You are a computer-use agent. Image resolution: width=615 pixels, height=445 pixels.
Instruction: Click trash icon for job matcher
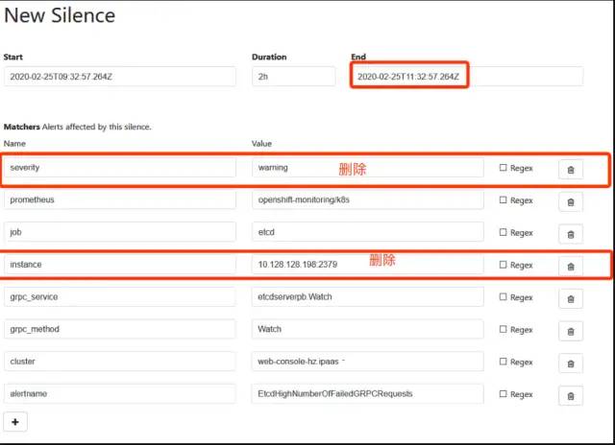pos(570,233)
